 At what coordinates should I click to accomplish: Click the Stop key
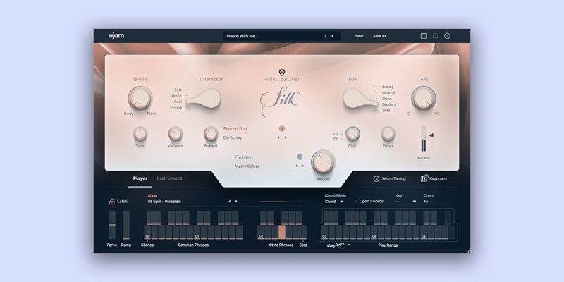pyautogui.click(x=303, y=233)
